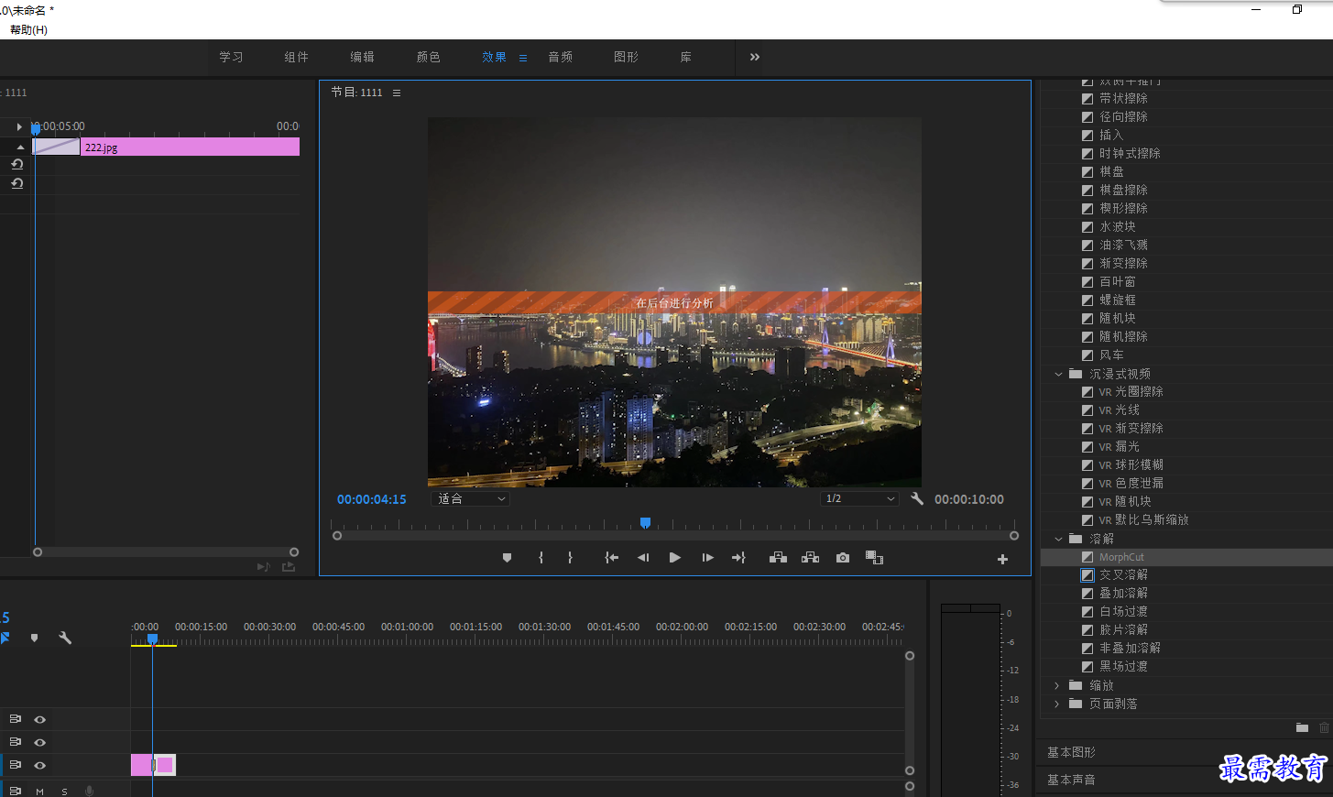Toggle sync lock on middle video track
This screenshot has width=1333, height=797.
click(15, 742)
